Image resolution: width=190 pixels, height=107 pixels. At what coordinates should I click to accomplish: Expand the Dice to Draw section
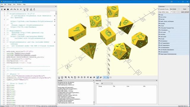(x=173, y=17)
